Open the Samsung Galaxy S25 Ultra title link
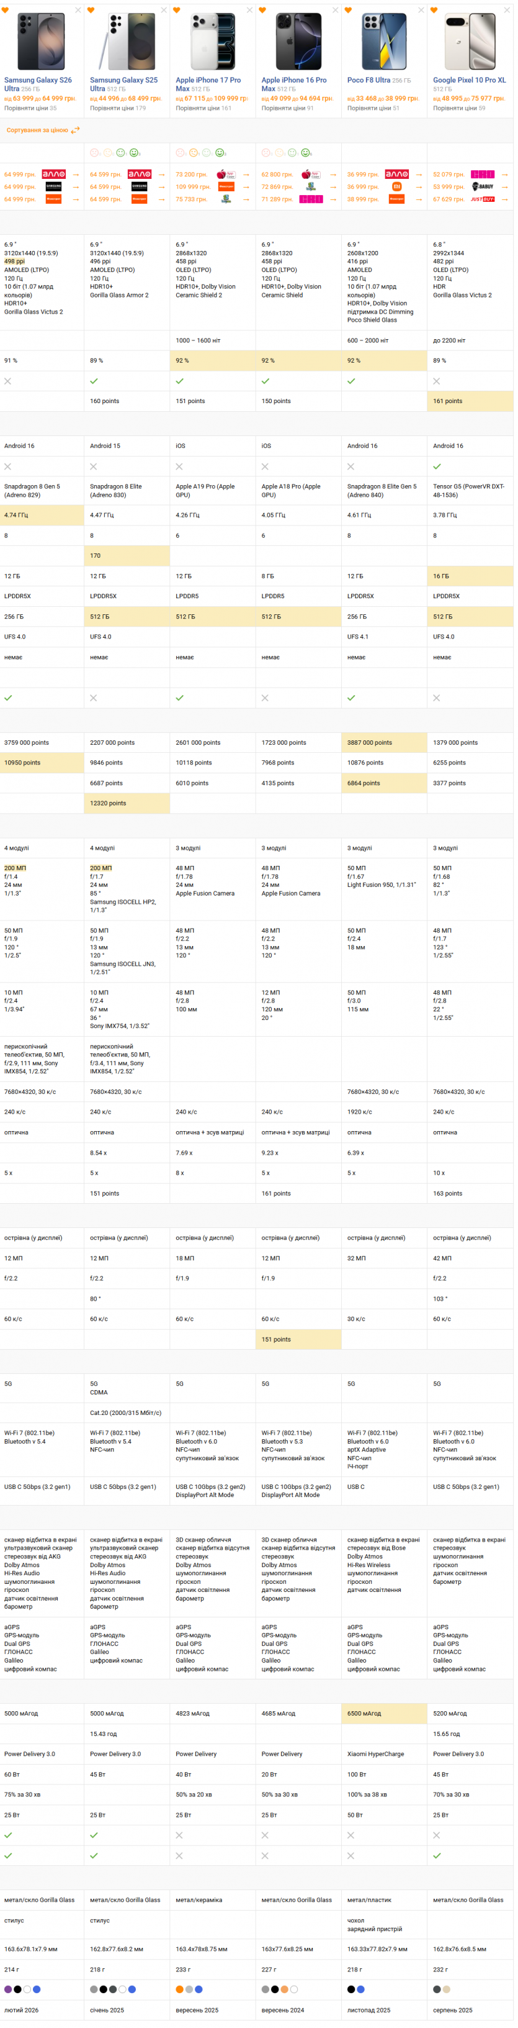518x2028 pixels. (123, 83)
